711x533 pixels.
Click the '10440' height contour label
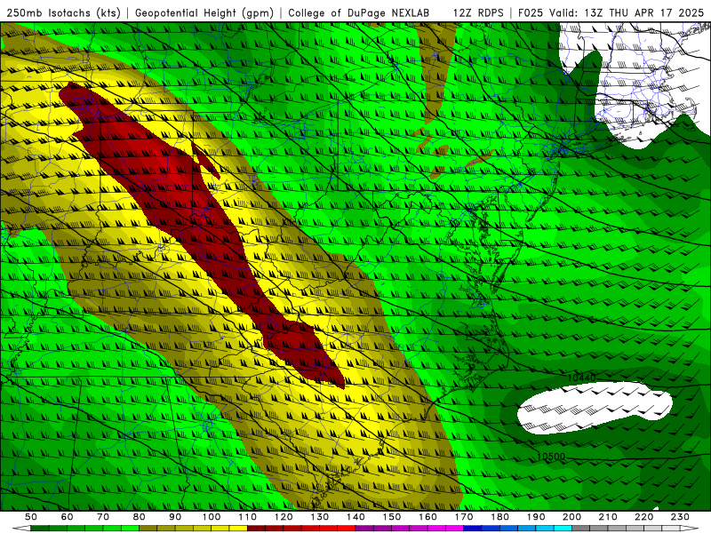pos(582,377)
